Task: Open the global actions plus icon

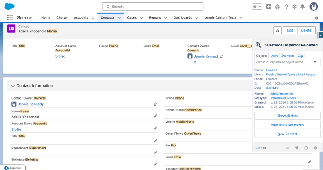Action: tap(268, 7)
